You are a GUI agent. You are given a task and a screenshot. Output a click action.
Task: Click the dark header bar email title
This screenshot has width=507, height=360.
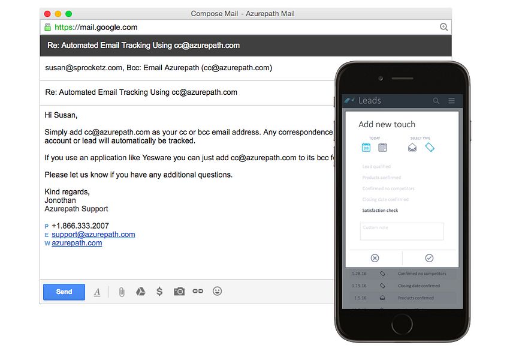pyautogui.click(x=144, y=46)
